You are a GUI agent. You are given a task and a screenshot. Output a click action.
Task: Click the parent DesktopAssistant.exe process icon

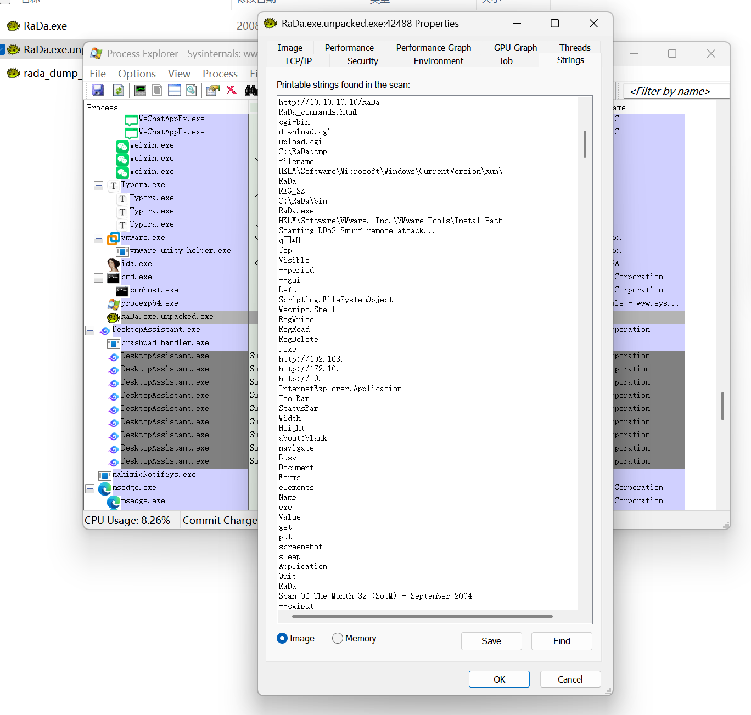pos(105,330)
